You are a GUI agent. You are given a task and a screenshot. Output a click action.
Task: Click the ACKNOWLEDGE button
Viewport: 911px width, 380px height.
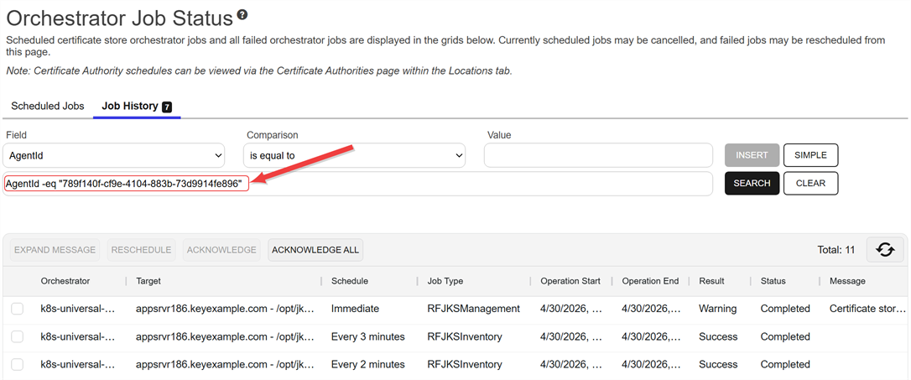click(221, 250)
